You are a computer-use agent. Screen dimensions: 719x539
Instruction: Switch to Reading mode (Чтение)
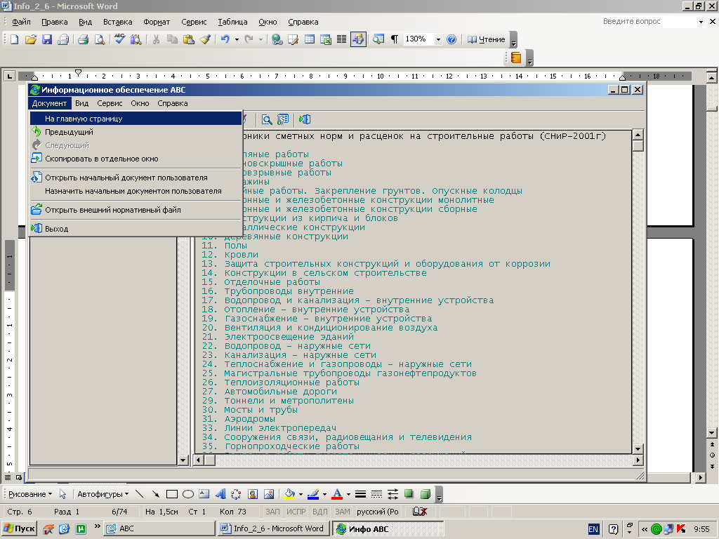[x=486, y=39]
